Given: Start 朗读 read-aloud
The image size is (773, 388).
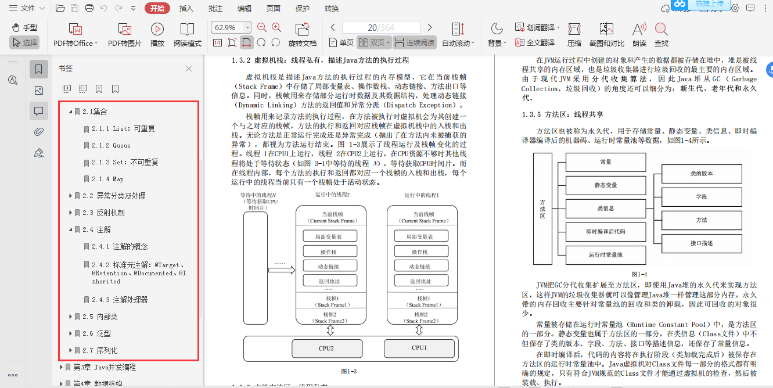Looking at the screenshot, I should pyautogui.click(x=639, y=33).
